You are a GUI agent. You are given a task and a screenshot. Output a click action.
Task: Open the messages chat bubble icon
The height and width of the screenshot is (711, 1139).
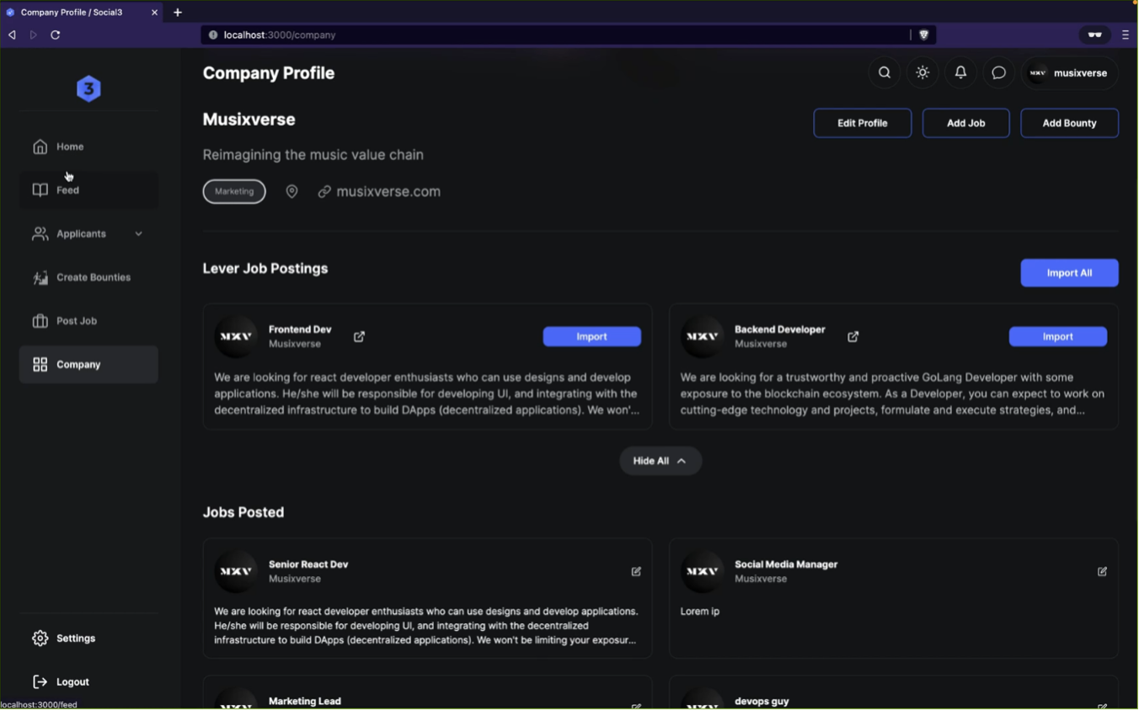tap(998, 73)
